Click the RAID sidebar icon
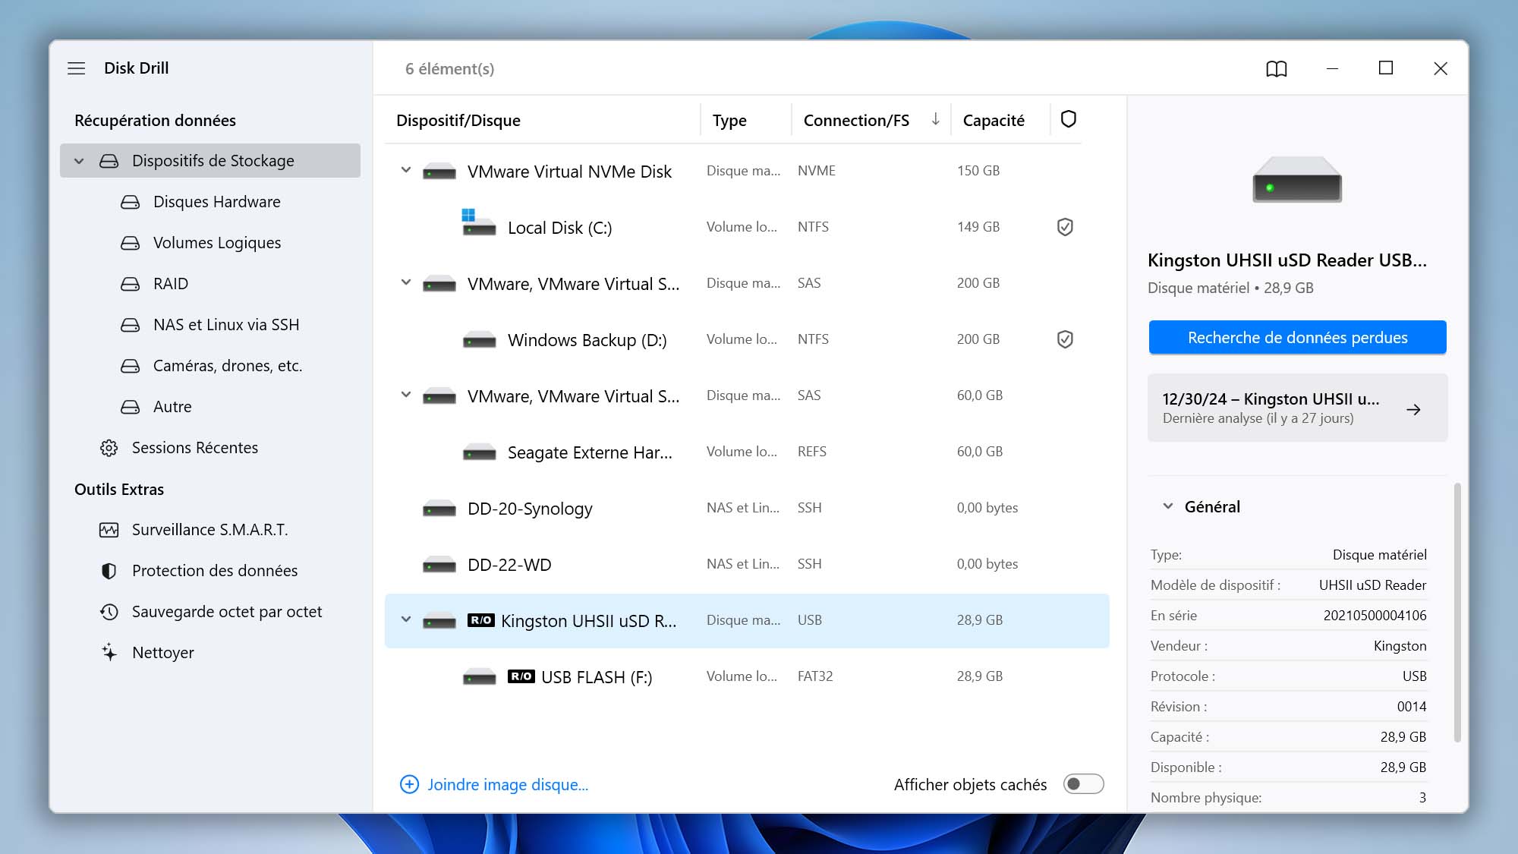Screen dimensions: 1518x854 pyautogui.click(x=128, y=284)
